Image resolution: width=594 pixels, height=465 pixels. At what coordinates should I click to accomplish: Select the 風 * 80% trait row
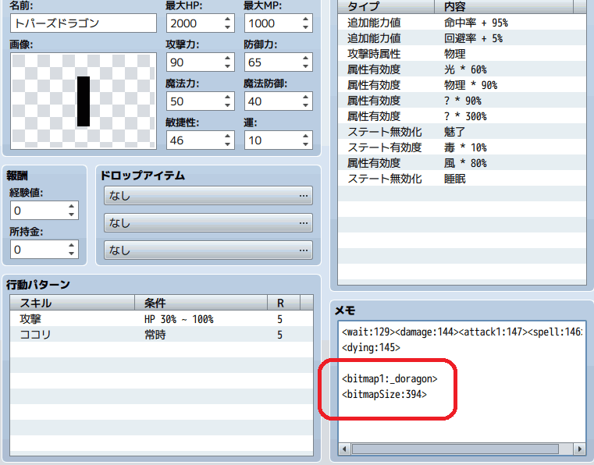pyautogui.click(x=462, y=163)
